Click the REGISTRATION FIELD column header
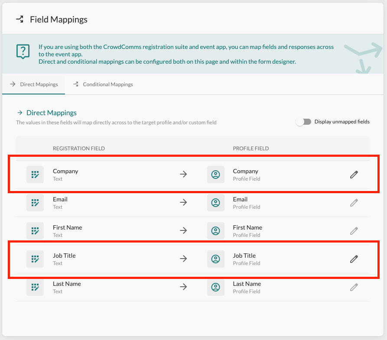 tap(78, 148)
